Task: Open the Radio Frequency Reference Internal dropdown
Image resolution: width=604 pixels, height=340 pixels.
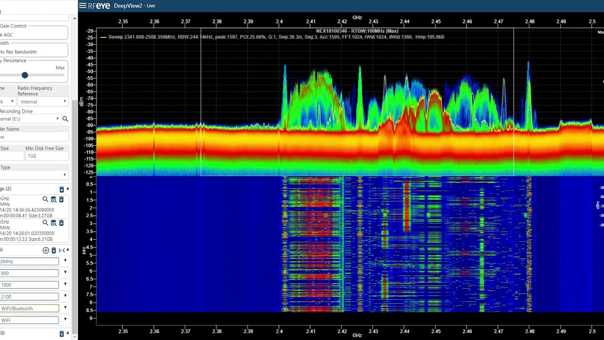Action: (42, 102)
